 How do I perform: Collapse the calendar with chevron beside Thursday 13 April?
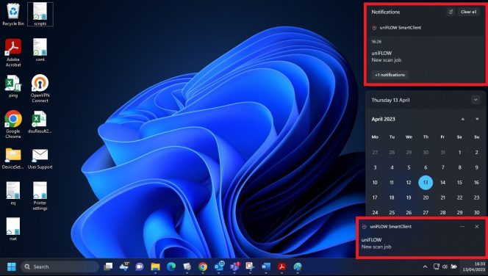[x=476, y=100]
